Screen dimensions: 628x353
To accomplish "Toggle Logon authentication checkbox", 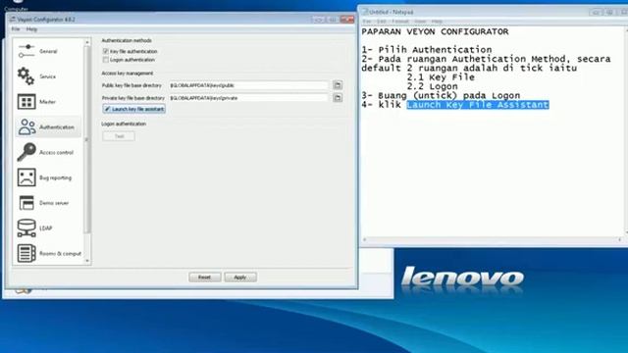I will click(x=106, y=60).
